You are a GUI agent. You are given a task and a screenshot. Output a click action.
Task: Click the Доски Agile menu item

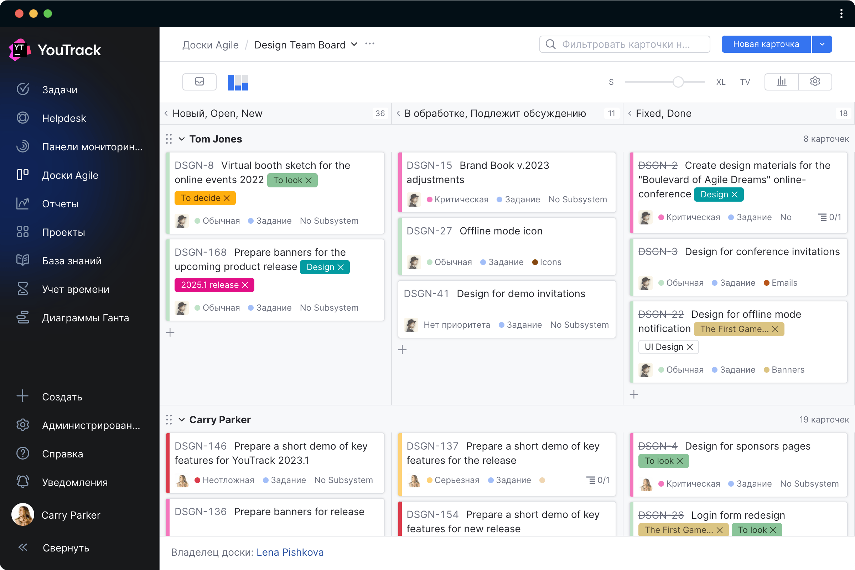[x=70, y=175]
